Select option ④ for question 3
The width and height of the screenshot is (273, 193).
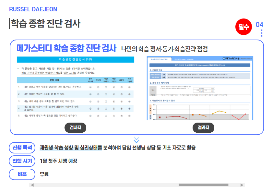pos(113,101)
